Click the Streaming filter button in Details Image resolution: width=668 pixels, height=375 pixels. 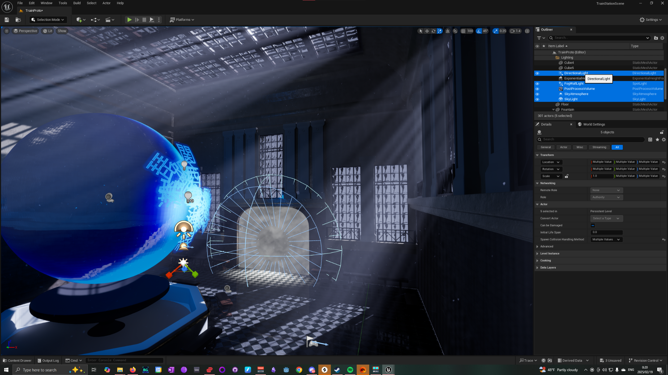click(599, 147)
